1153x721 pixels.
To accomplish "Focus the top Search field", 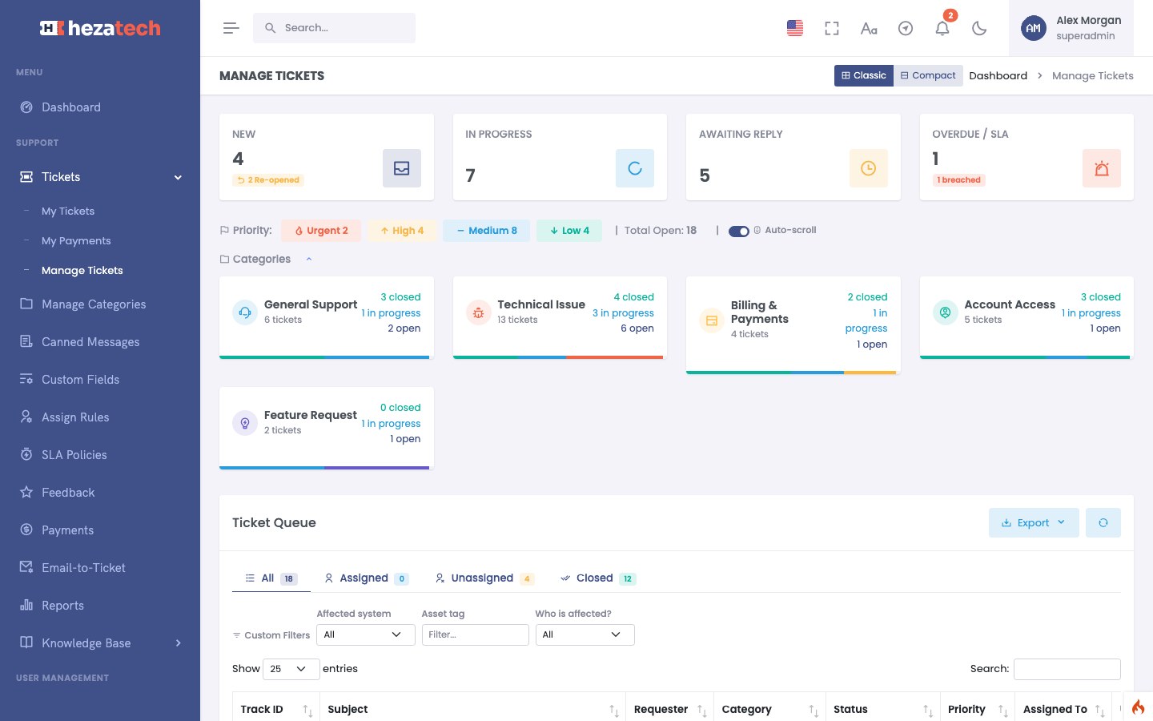I will (334, 28).
